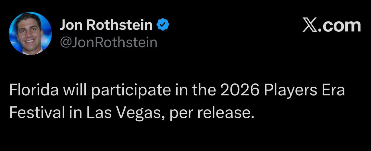Screen dimensions: 371x151
Task: Click the word "Festival" in the tweet
Action: [37, 113]
